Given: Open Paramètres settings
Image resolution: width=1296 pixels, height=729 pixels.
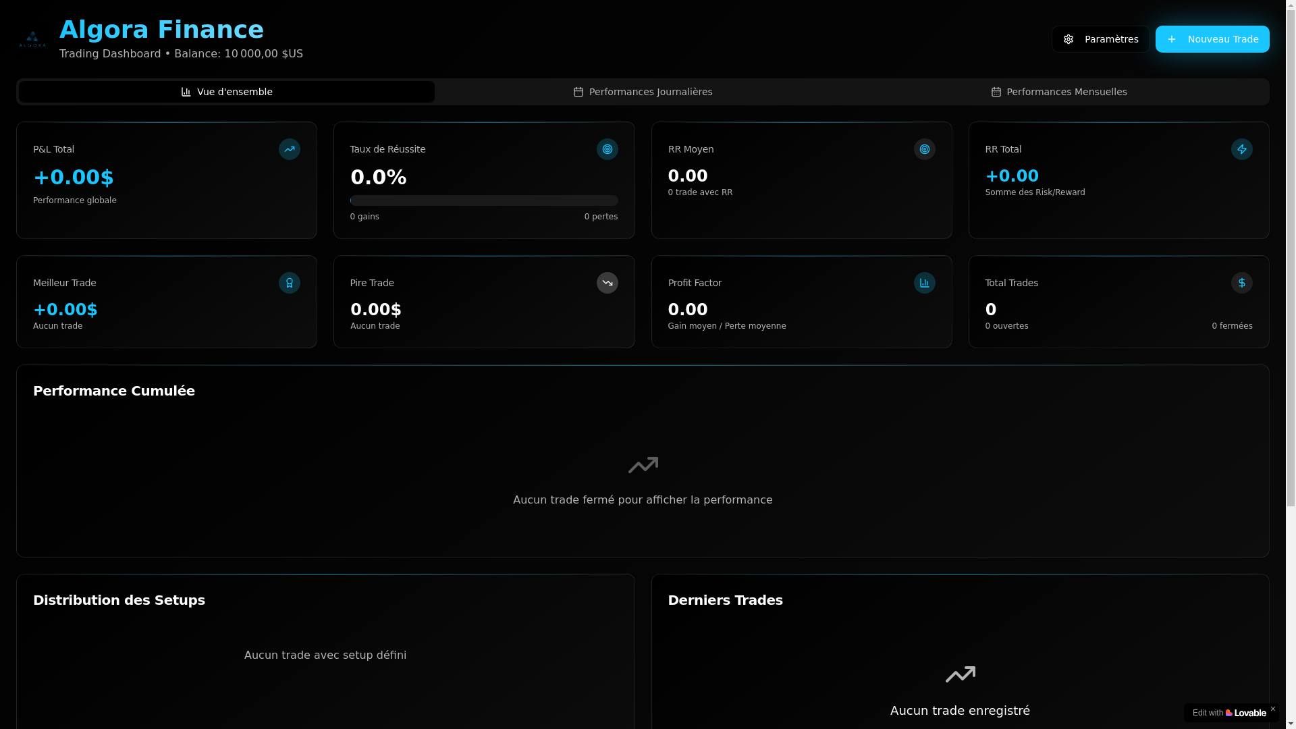Looking at the screenshot, I should [1101, 39].
